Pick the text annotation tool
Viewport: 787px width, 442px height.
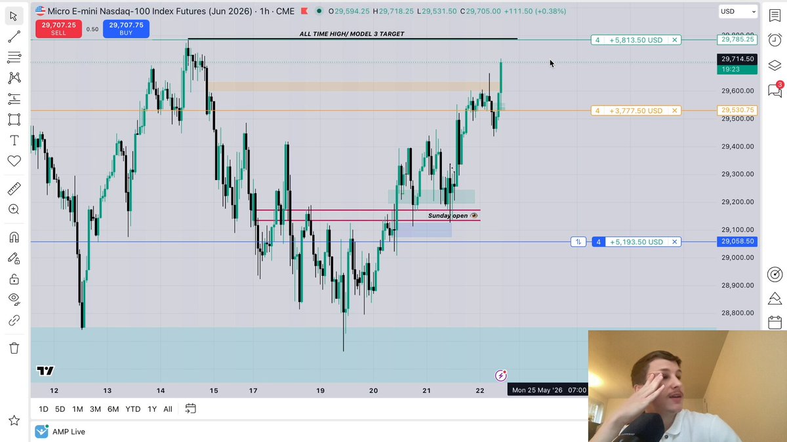tap(14, 140)
